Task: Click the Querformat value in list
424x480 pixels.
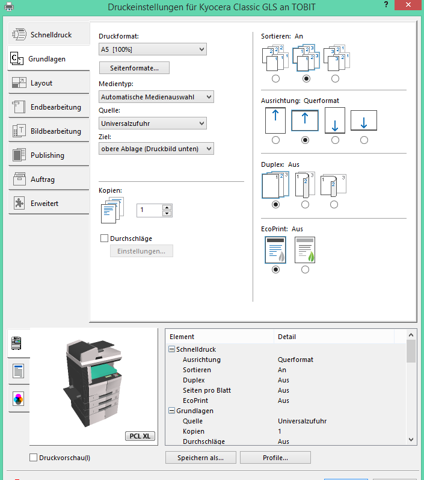Action: click(296, 360)
